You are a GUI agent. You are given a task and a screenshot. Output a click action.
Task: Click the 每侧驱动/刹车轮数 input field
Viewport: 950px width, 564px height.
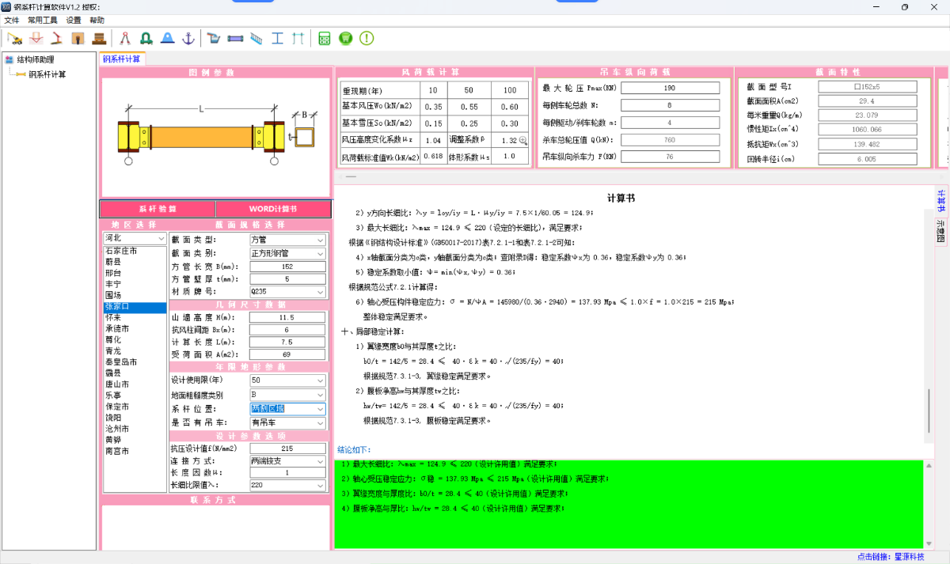click(x=670, y=123)
